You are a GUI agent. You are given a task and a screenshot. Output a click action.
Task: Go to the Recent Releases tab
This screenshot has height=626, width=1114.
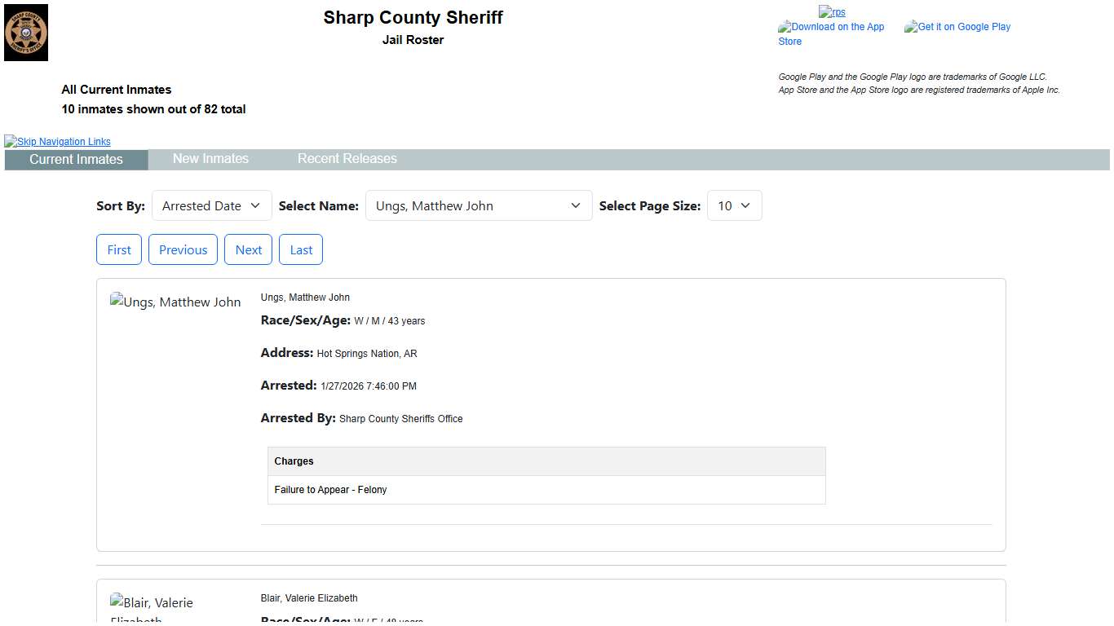(x=347, y=159)
